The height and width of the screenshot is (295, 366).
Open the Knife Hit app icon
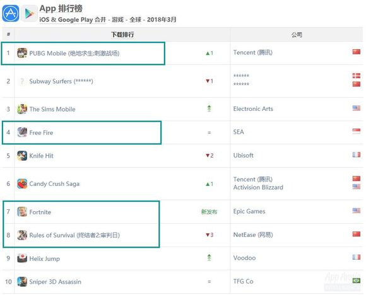pos(22,156)
